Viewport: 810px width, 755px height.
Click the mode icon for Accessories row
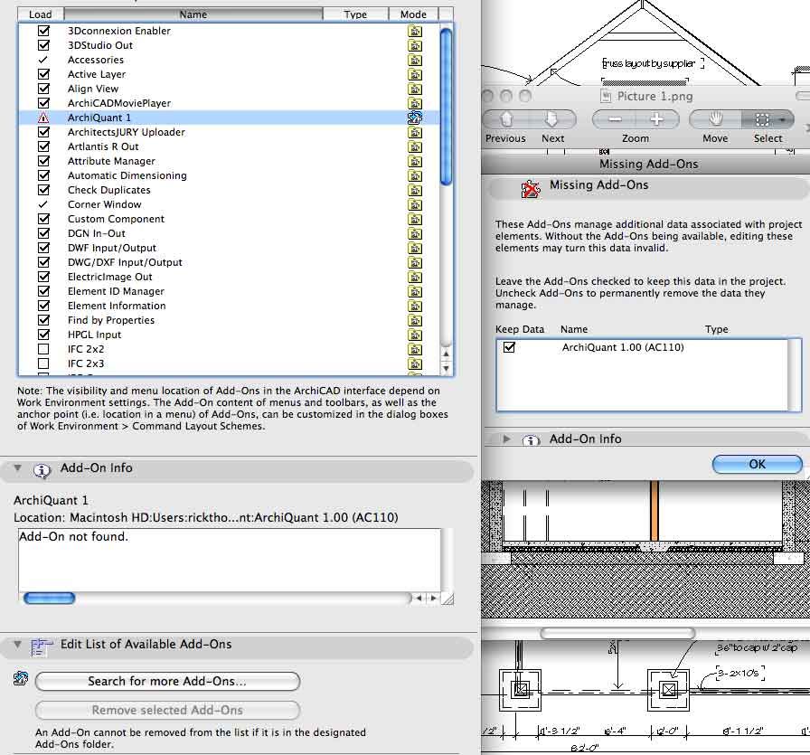click(414, 60)
